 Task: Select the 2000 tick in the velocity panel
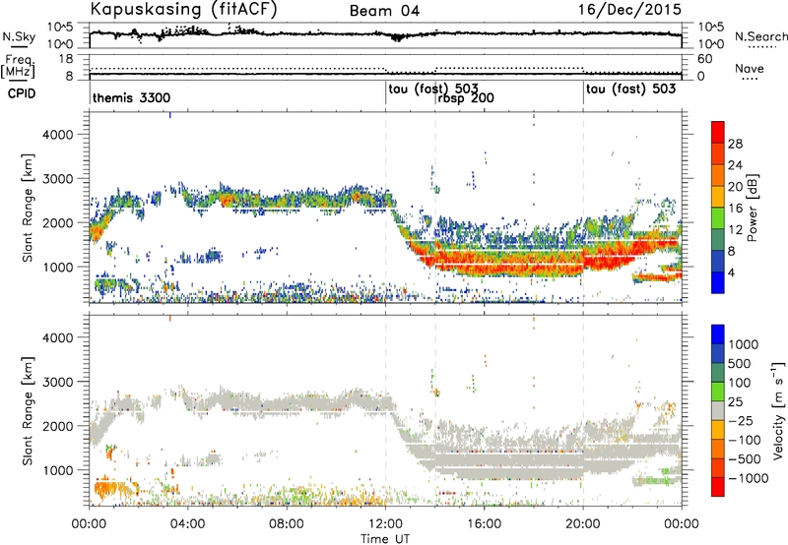tap(58, 426)
